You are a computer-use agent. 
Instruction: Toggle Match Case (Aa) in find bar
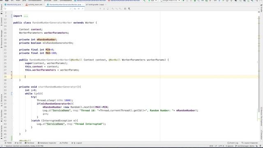[x=75, y=9]
